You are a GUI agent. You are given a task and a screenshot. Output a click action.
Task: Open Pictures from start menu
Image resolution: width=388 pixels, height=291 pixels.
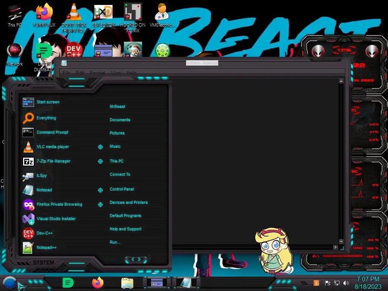pyautogui.click(x=117, y=133)
